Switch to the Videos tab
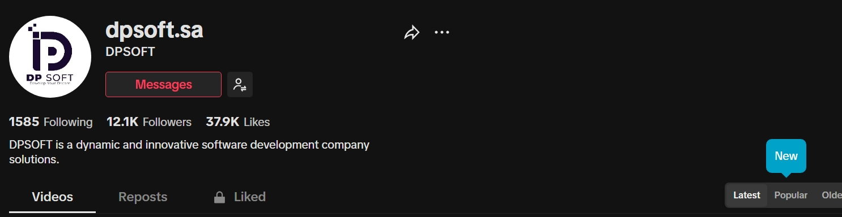 point(52,197)
